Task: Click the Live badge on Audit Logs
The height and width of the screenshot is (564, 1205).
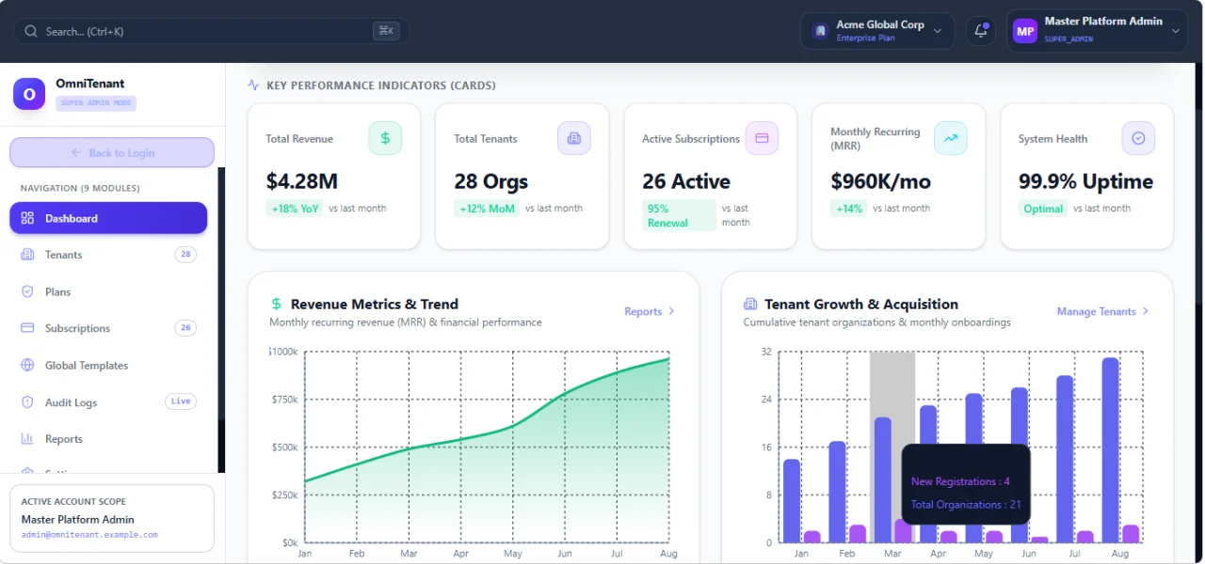Action: (x=181, y=401)
